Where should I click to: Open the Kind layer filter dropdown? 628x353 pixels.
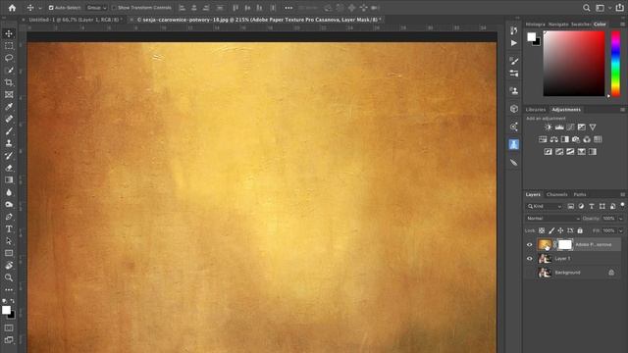(545, 206)
